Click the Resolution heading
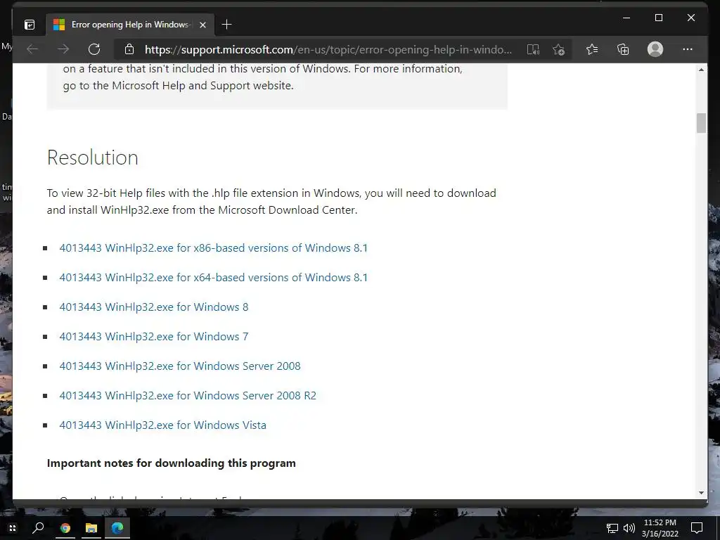This screenshot has height=540, width=720. [x=92, y=157]
